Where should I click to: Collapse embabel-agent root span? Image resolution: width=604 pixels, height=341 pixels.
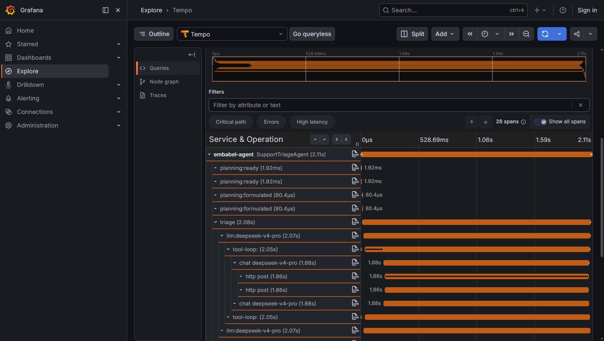[x=209, y=154]
